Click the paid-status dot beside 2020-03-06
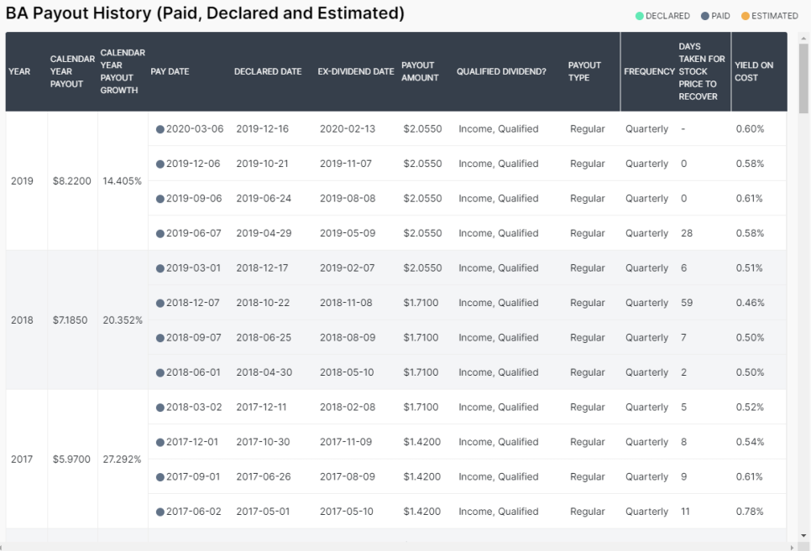The width and height of the screenshot is (811, 551). tap(160, 129)
